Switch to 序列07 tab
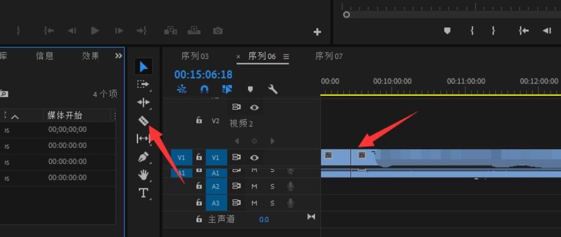 [329, 56]
